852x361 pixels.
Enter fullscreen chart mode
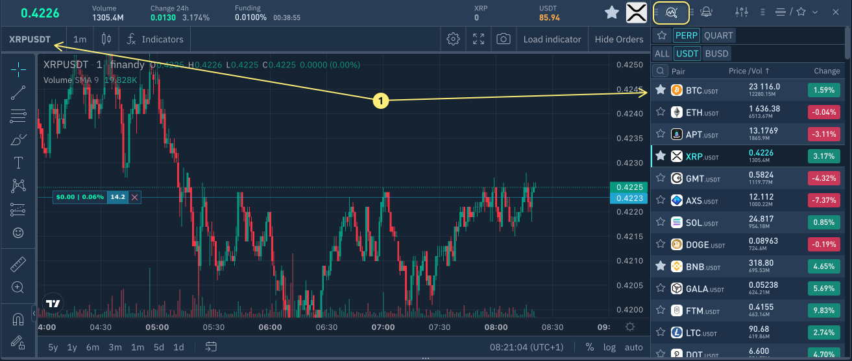pyautogui.click(x=478, y=39)
